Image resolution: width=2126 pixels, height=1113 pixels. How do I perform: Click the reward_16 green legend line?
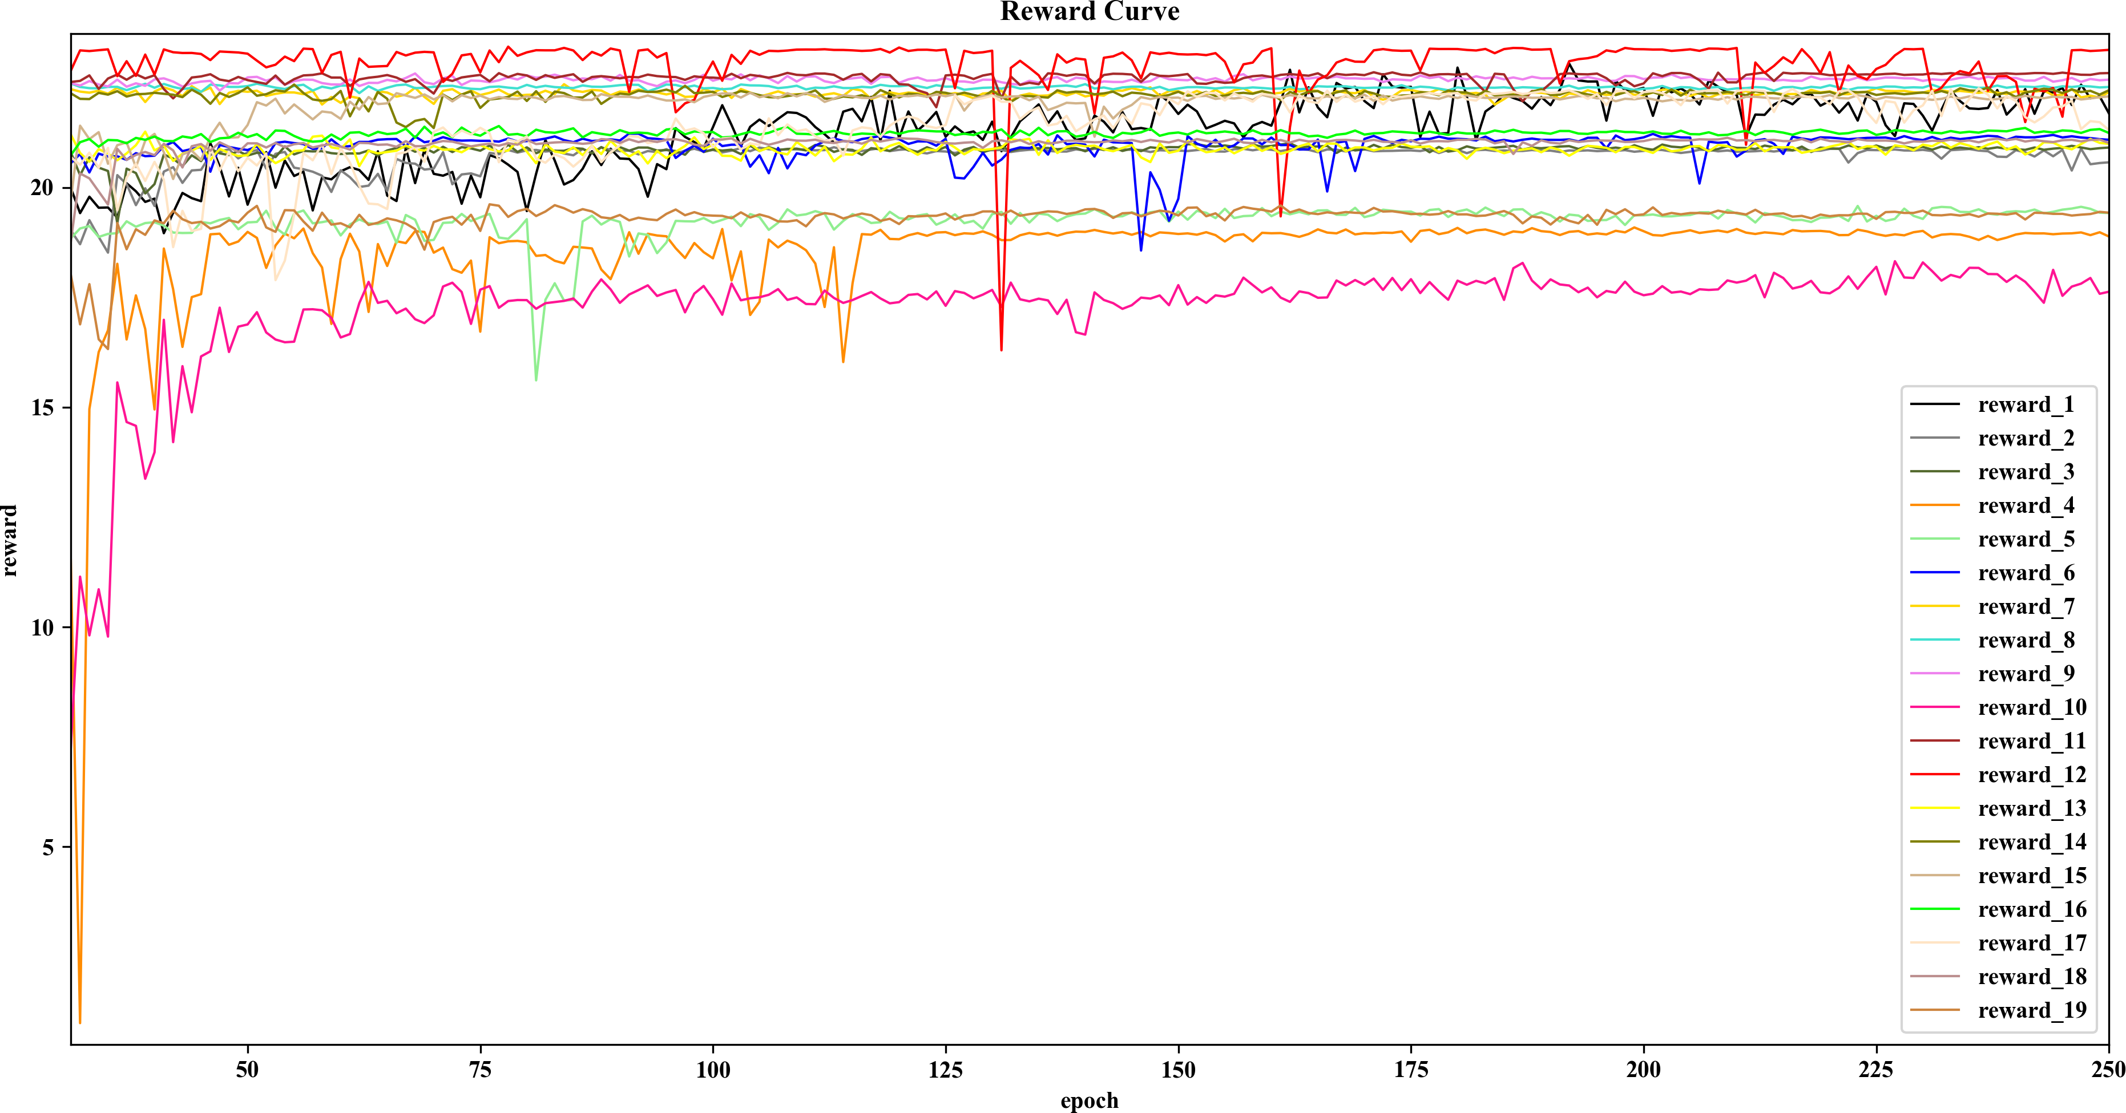[1935, 909]
